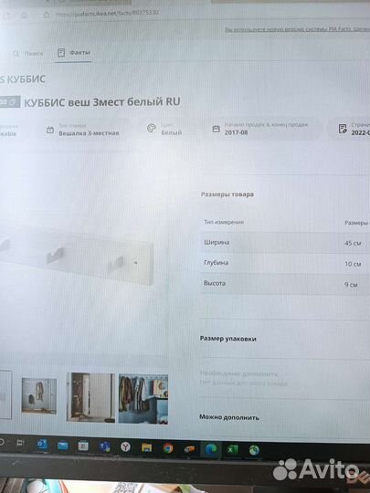The width and height of the screenshot is (370, 493).
Task: Open Outlook from the taskbar
Action: [41, 445]
